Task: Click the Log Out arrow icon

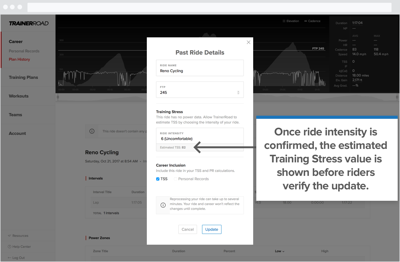Action: pyautogui.click(x=10, y=258)
